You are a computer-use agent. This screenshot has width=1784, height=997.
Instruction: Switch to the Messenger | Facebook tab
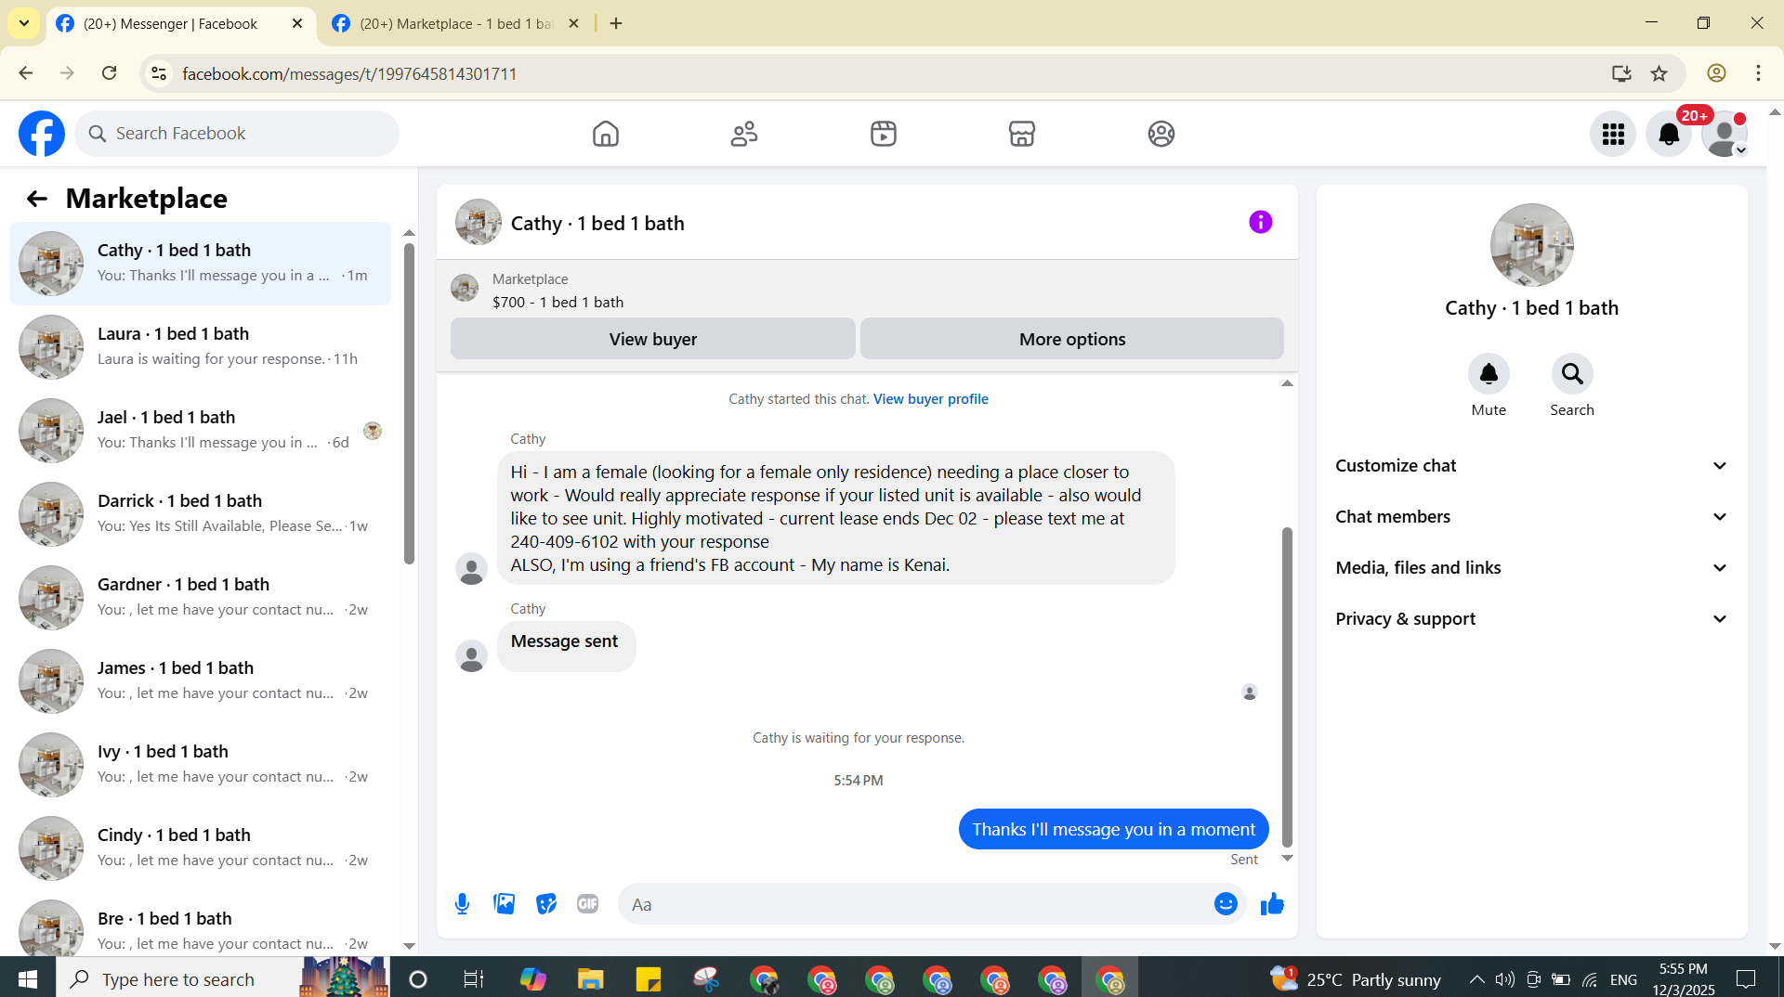(179, 24)
